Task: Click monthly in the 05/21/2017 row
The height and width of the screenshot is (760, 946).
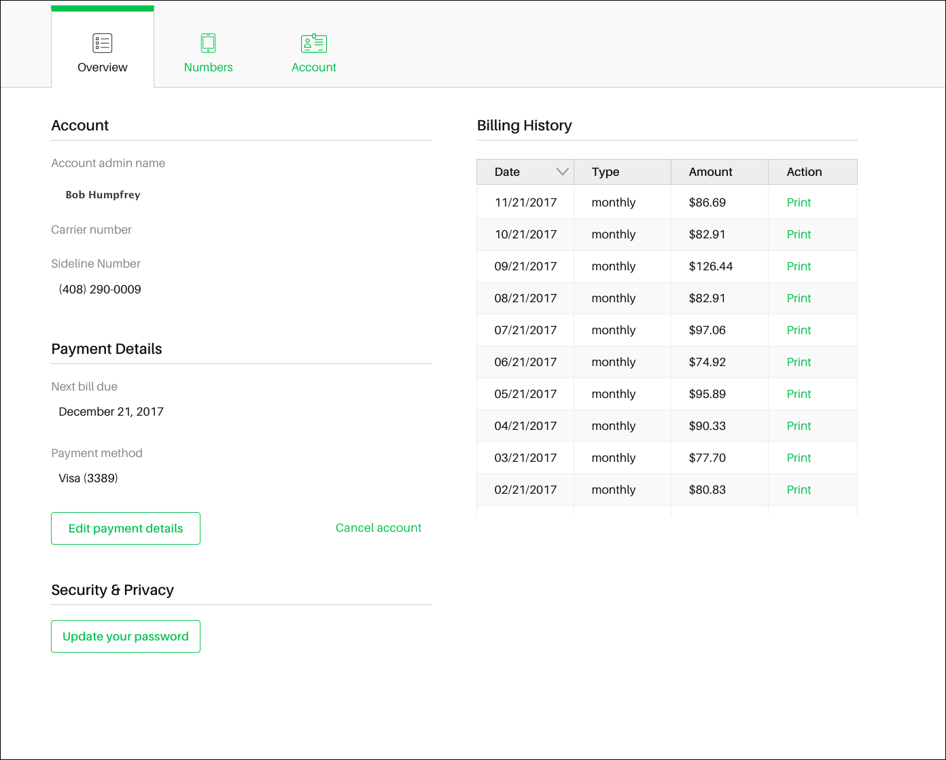Action: click(x=614, y=394)
